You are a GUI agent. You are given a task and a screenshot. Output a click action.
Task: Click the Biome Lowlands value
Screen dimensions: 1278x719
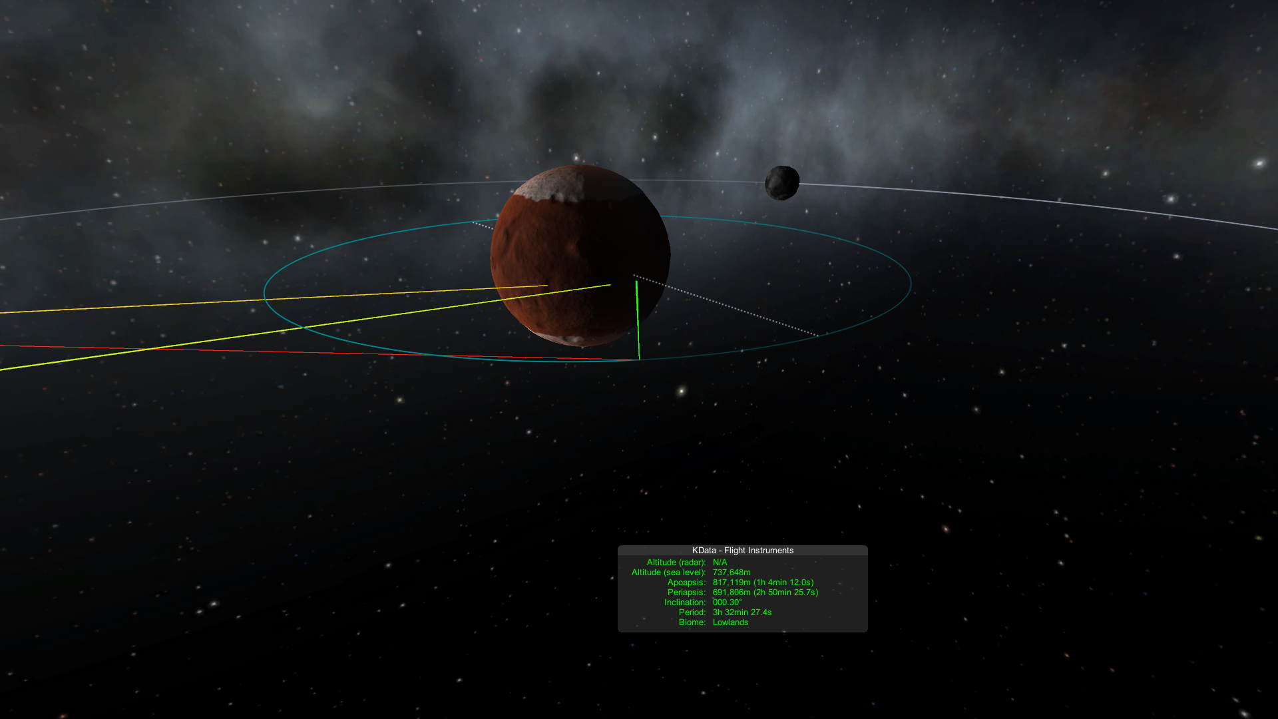730,622
